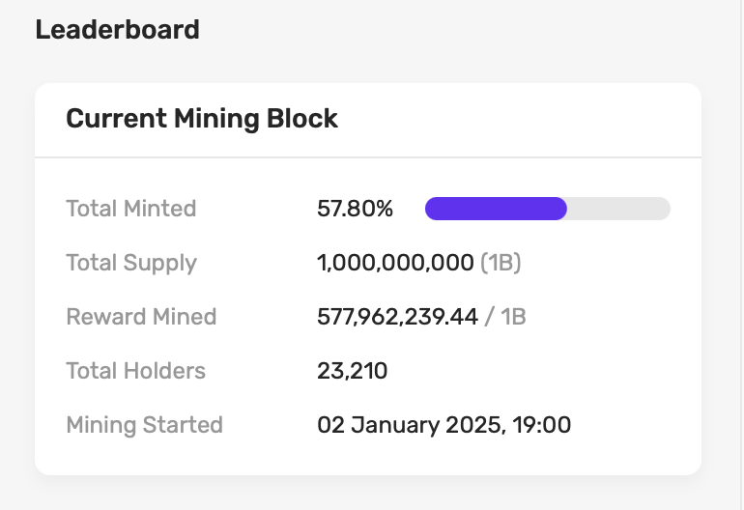Click the Leaderboard heading
This screenshot has width=744, height=510.
(x=117, y=29)
